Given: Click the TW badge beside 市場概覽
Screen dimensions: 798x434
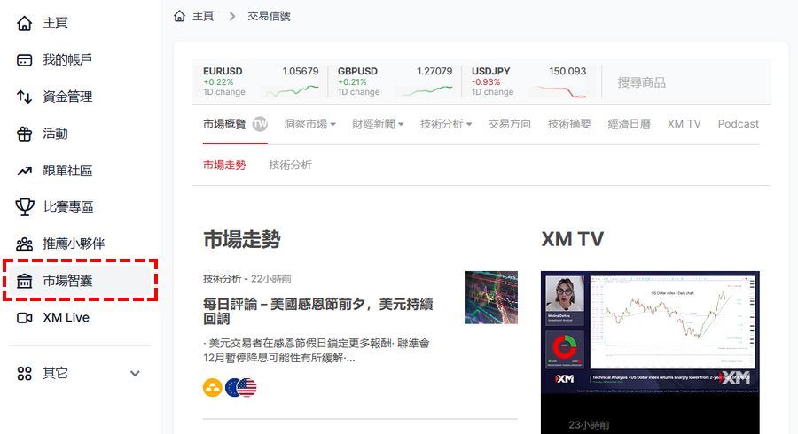Looking at the screenshot, I should tap(260, 124).
